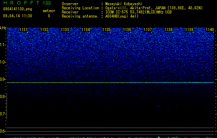This screenshot has width=217, height=138.
Task: Click the 0.8 kHz axis label
Action: [3, 97]
